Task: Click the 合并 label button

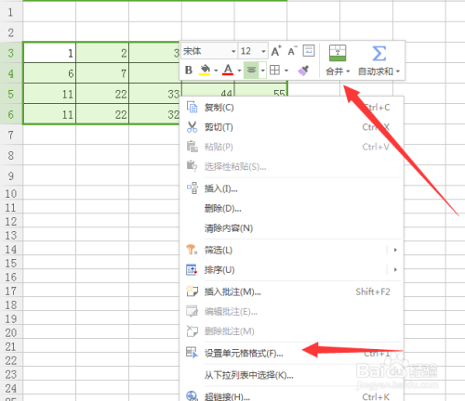Action: coord(334,71)
